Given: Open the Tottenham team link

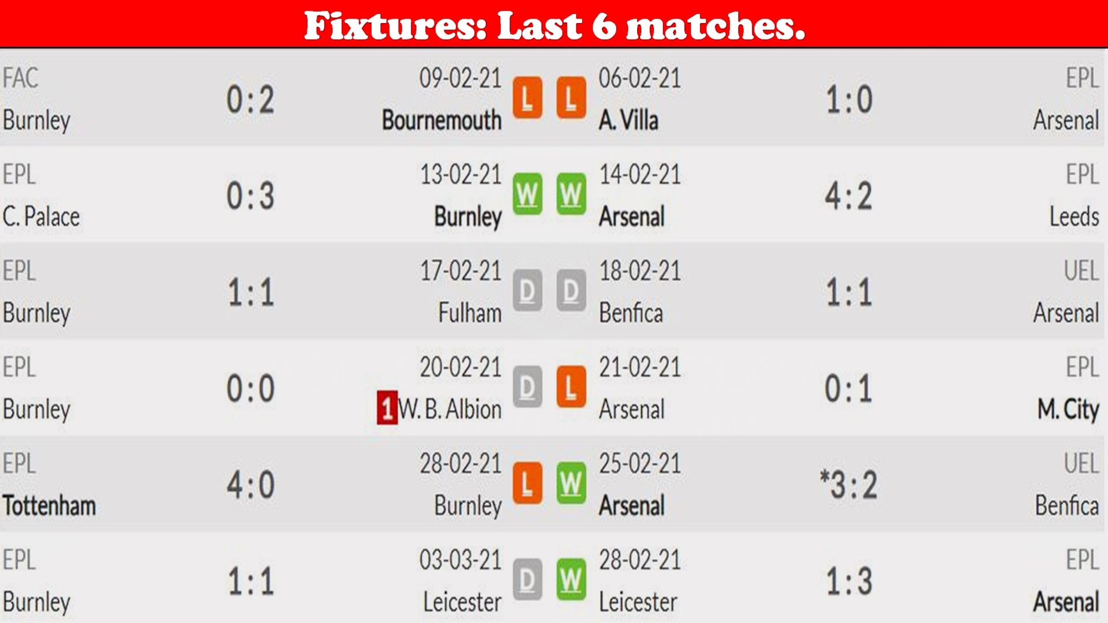Looking at the screenshot, I should [49, 506].
